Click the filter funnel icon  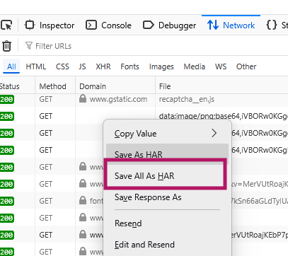point(29,46)
